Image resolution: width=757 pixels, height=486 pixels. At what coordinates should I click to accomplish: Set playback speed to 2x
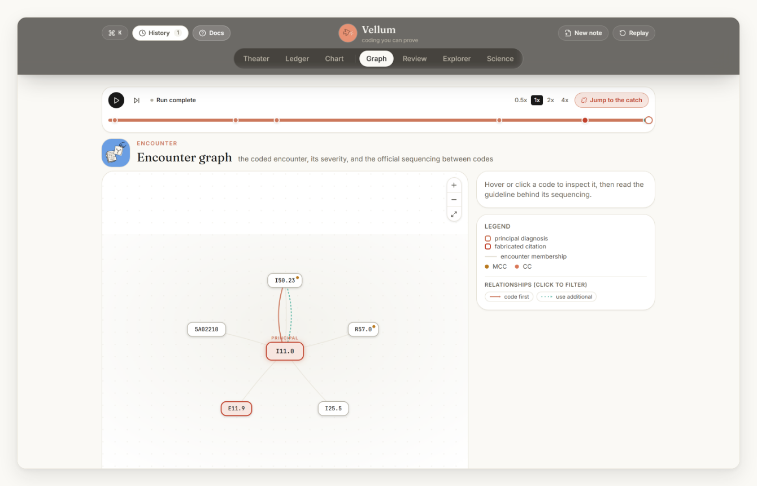[x=551, y=100]
